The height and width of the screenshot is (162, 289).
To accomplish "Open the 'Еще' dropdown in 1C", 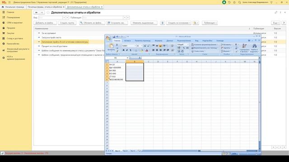I will point(275,23).
